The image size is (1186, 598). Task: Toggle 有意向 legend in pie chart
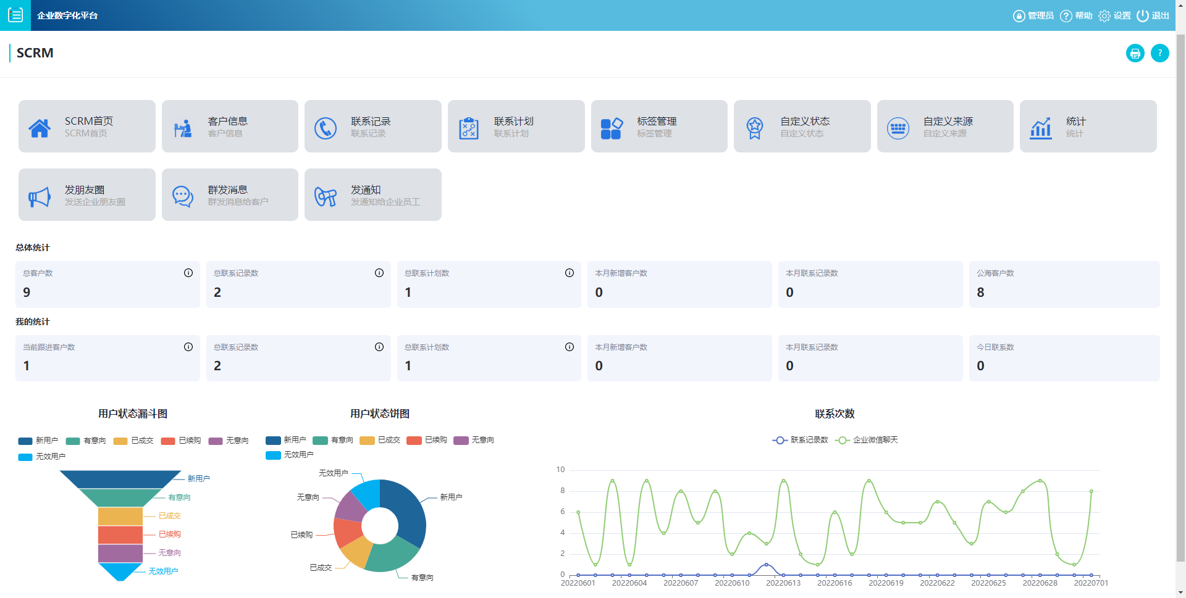coord(333,440)
